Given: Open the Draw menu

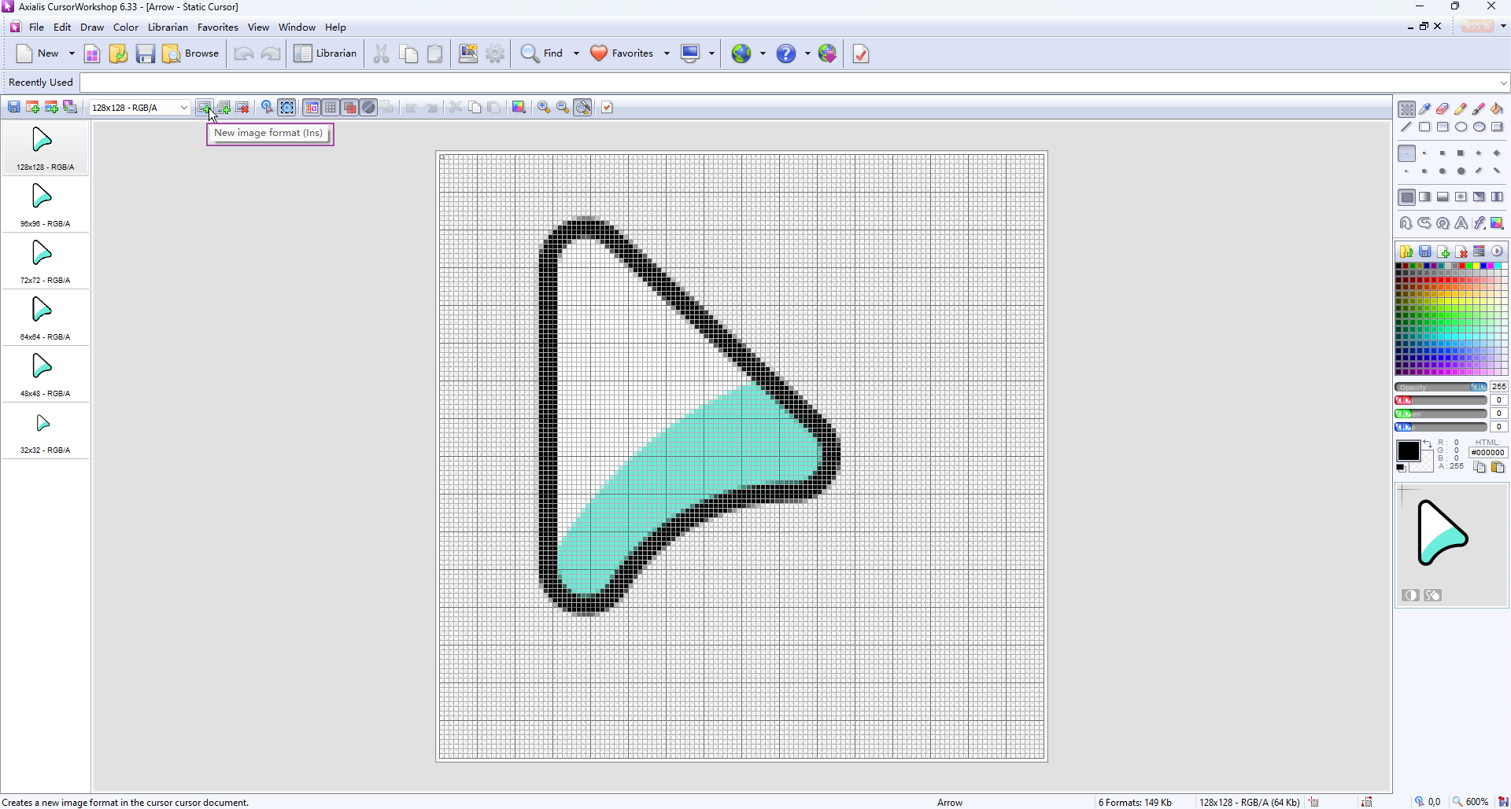Looking at the screenshot, I should tap(92, 28).
